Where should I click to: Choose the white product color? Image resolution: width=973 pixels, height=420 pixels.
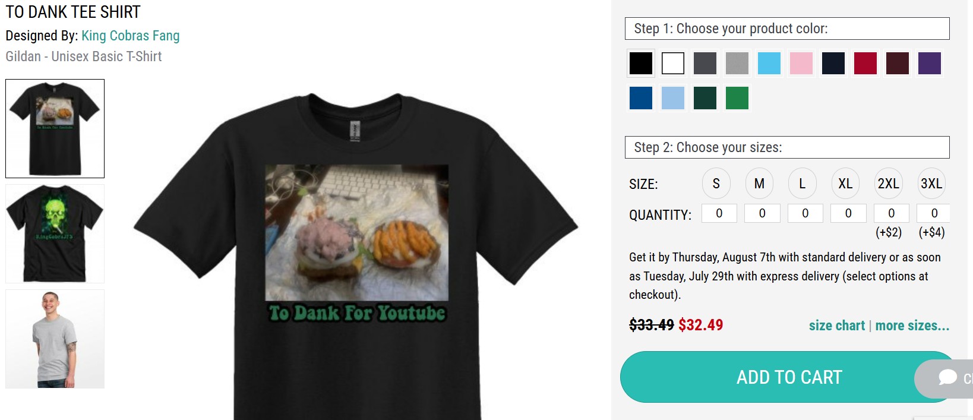673,63
